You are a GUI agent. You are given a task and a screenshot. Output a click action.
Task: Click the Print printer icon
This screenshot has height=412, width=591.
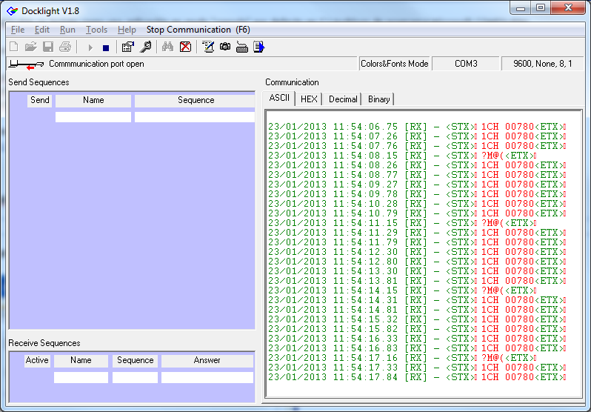click(65, 47)
